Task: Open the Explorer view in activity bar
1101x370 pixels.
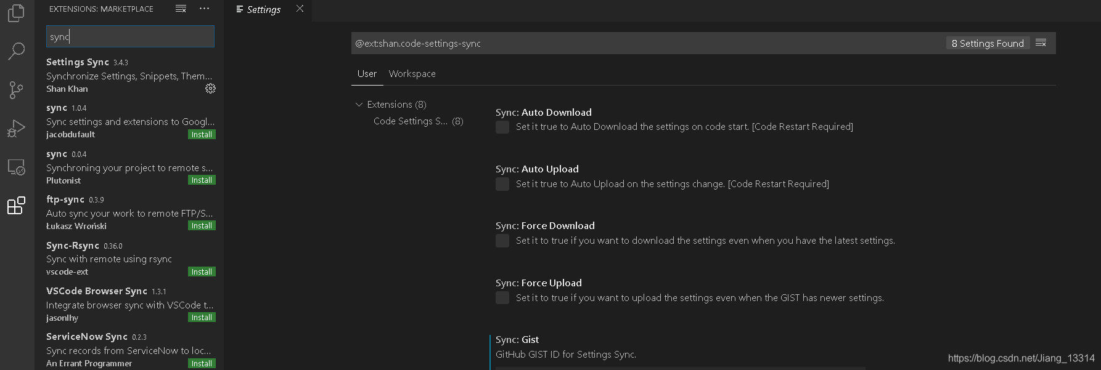Action: coord(16,13)
